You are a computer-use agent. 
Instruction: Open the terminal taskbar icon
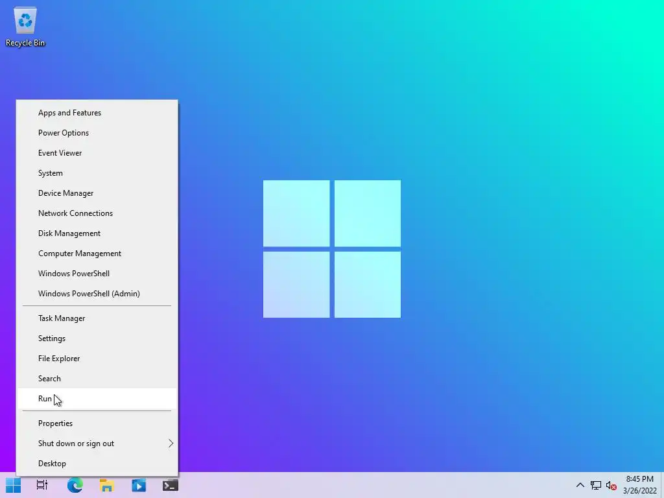(x=171, y=485)
